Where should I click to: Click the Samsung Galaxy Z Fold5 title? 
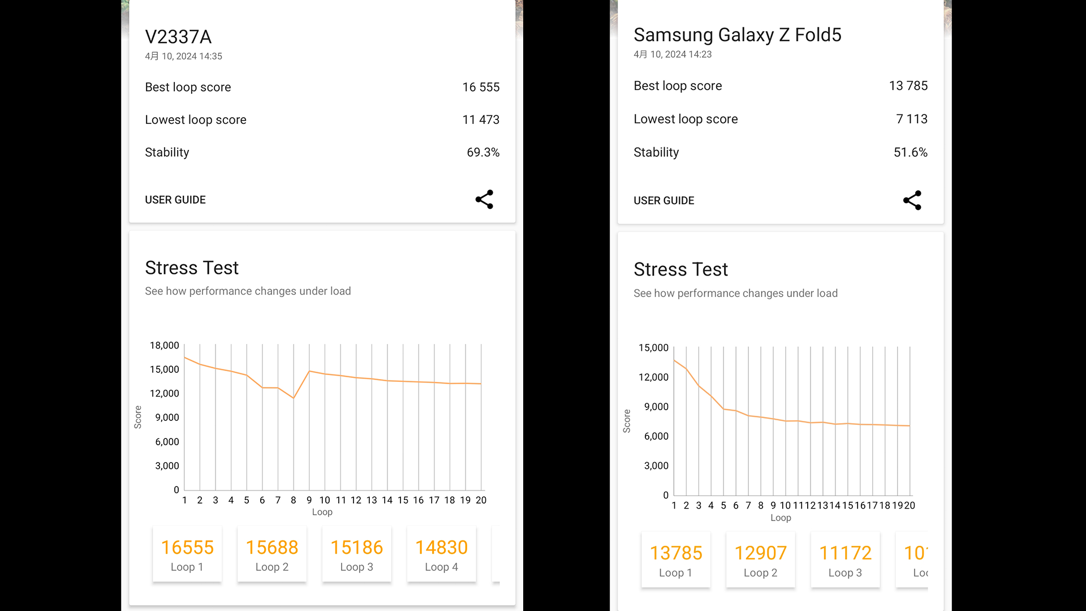pyautogui.click(x=737, y=35)
